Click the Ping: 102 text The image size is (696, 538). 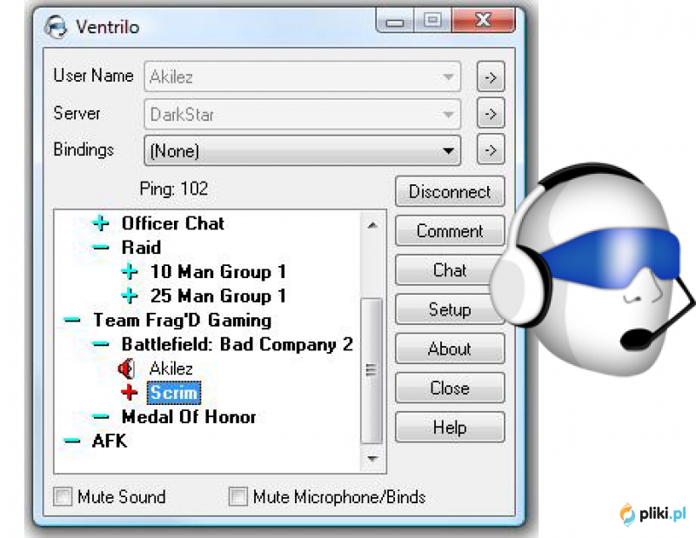click(x=173, y=189)
